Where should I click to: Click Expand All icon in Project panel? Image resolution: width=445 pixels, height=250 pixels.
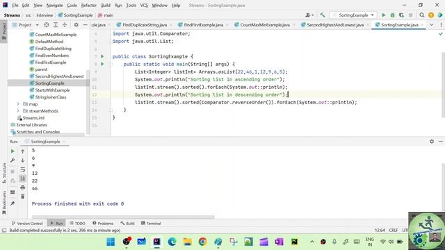coord(56,25)
